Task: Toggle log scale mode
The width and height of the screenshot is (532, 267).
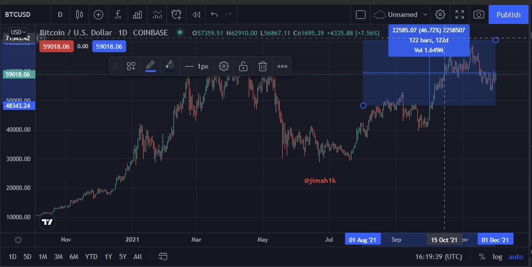Action: click(x=498, y=257)
